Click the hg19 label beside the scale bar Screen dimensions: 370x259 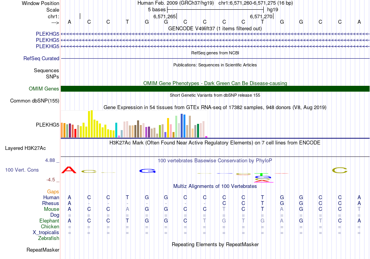pos(273,10)
